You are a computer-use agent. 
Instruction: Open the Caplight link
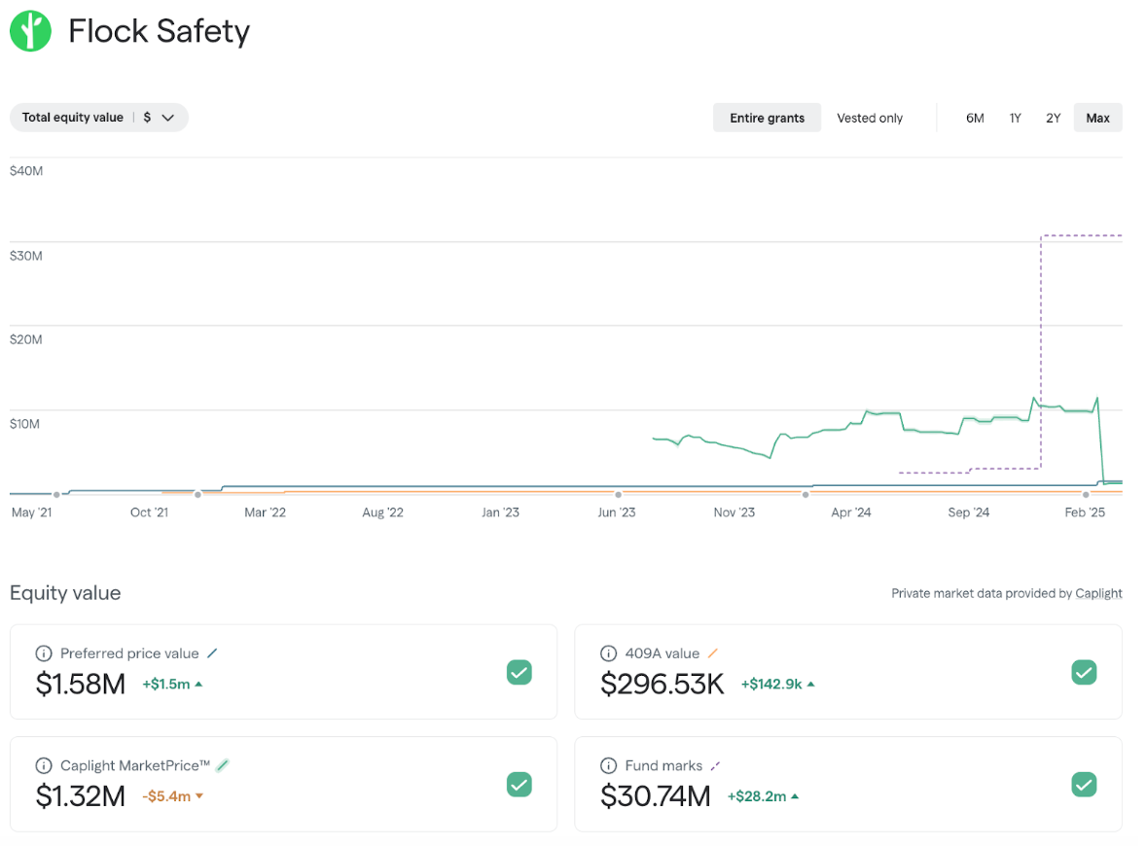tap(1098, 593)
